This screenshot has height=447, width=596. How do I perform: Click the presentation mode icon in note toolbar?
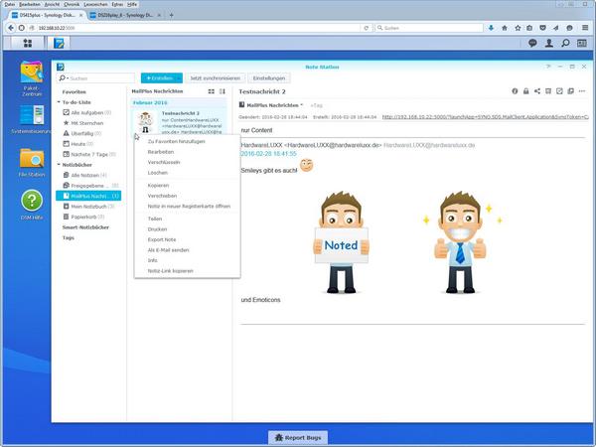coord(548,91)
